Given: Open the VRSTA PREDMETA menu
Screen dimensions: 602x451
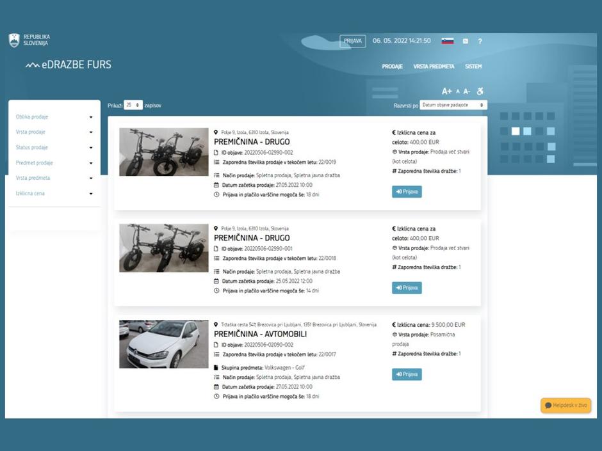Looking at the screenshot, I should (434, 67).
